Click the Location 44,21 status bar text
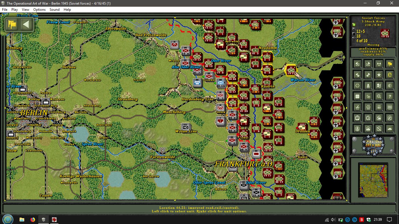Viewport: 399px width, 224px height. (199, 208)
